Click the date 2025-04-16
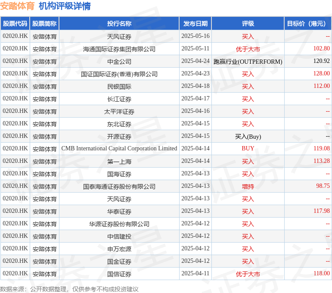 tap(195, 111)
